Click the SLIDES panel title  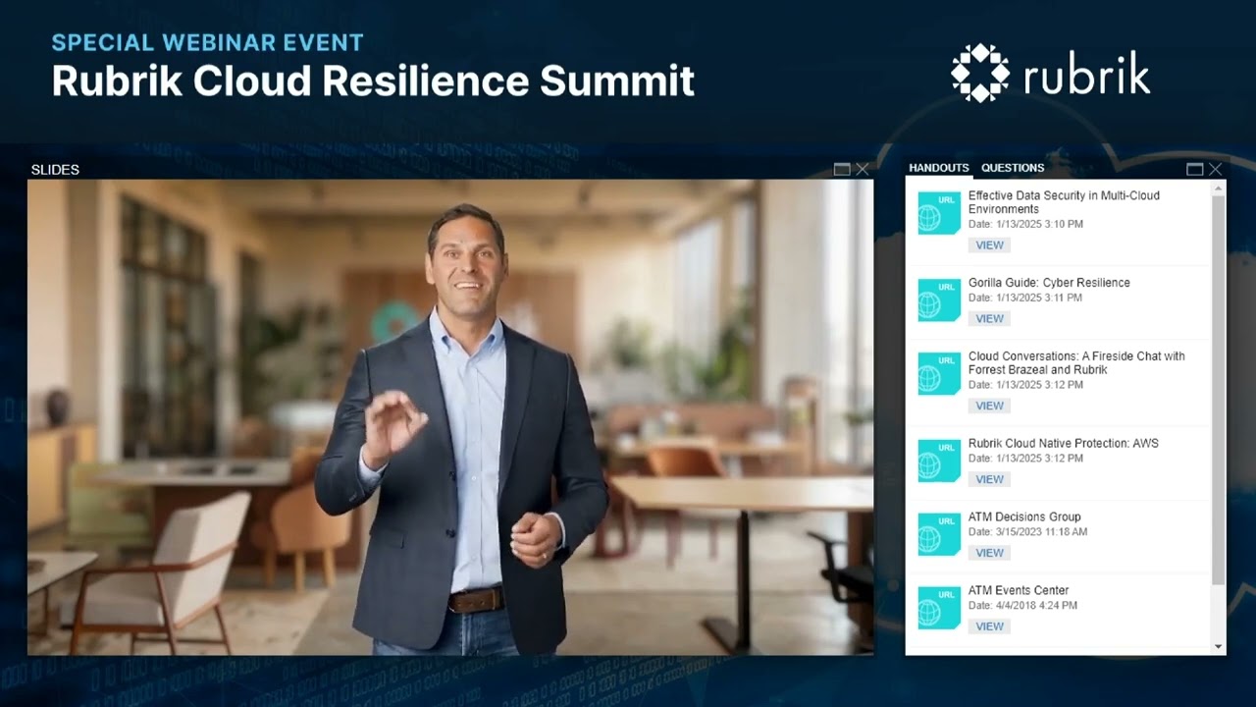[x=55, y=170]
